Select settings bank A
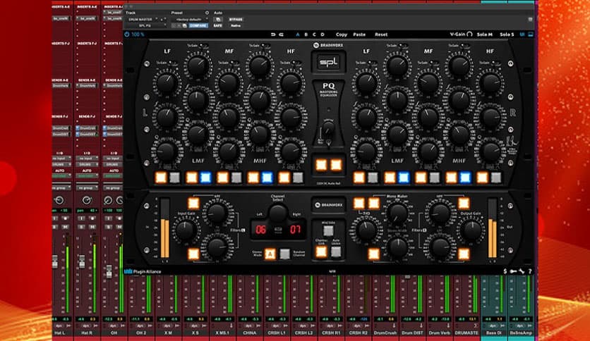Screen dimensions: 590x341 coord(298,35)
